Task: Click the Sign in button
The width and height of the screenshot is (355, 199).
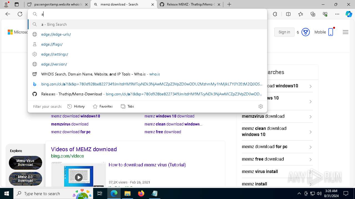Action: [x=284, y=32]
